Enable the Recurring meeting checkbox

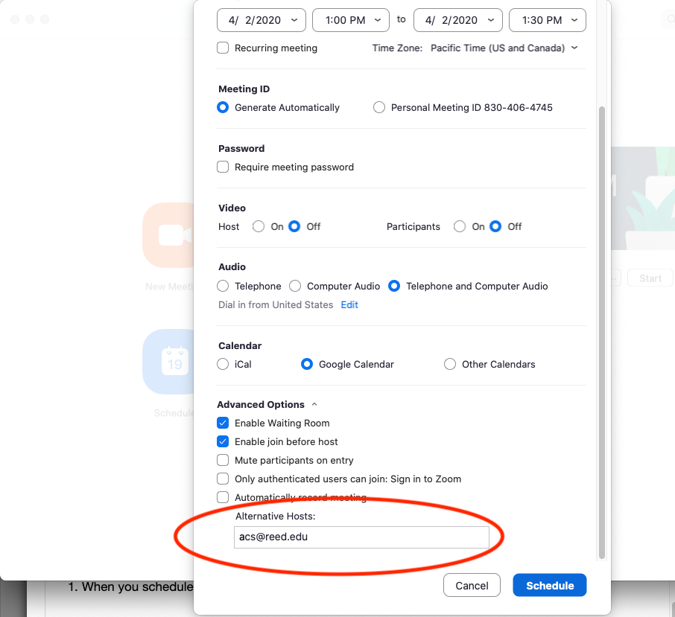tap(223, 48)
